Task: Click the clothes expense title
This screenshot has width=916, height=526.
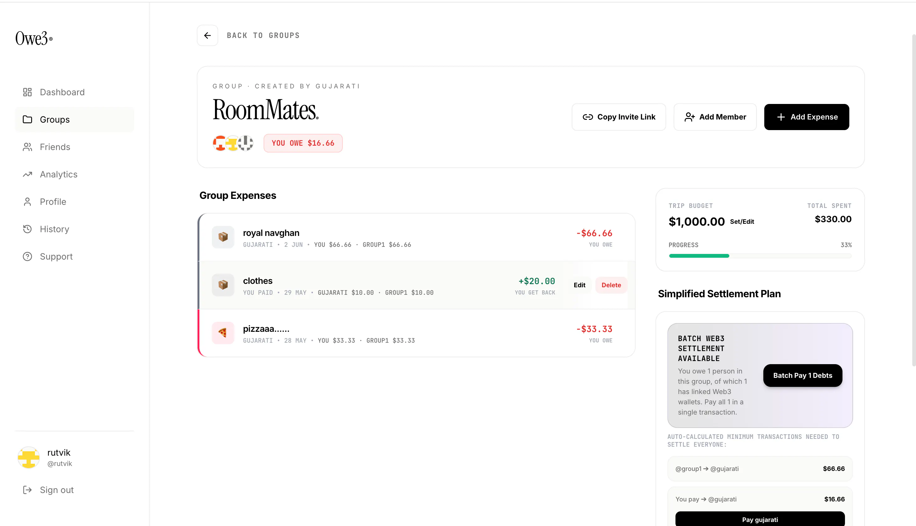Action: click(x=257, y=281)
